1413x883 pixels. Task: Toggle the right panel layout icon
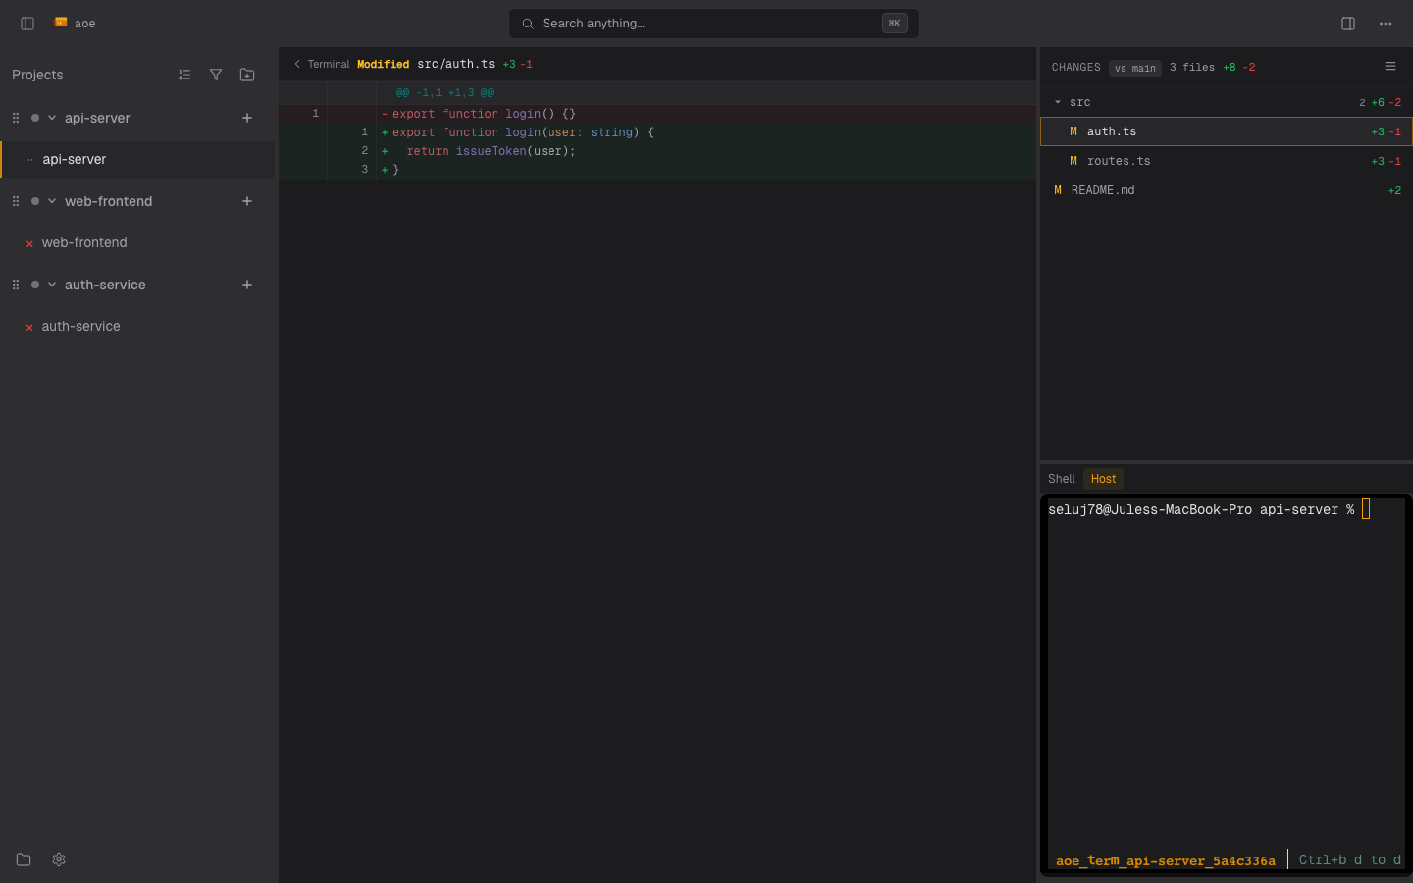click(x=1348, y=24)
